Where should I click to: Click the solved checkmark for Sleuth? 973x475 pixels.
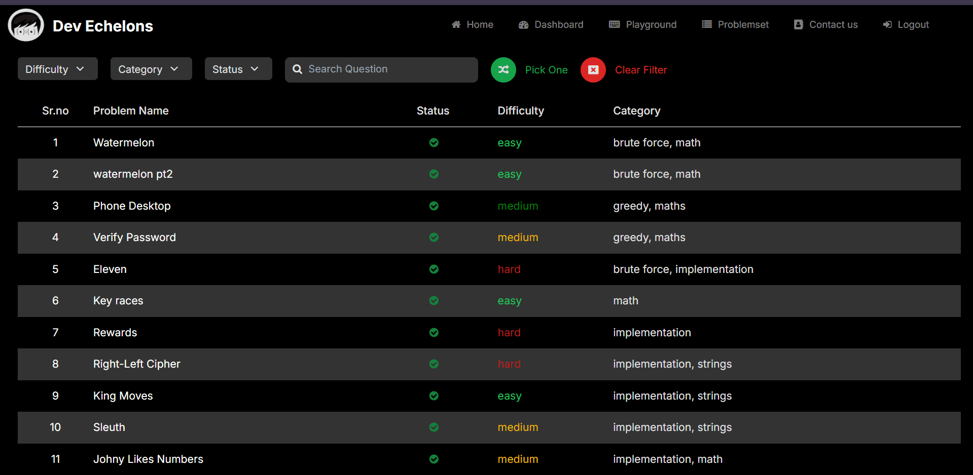point(434,427)
